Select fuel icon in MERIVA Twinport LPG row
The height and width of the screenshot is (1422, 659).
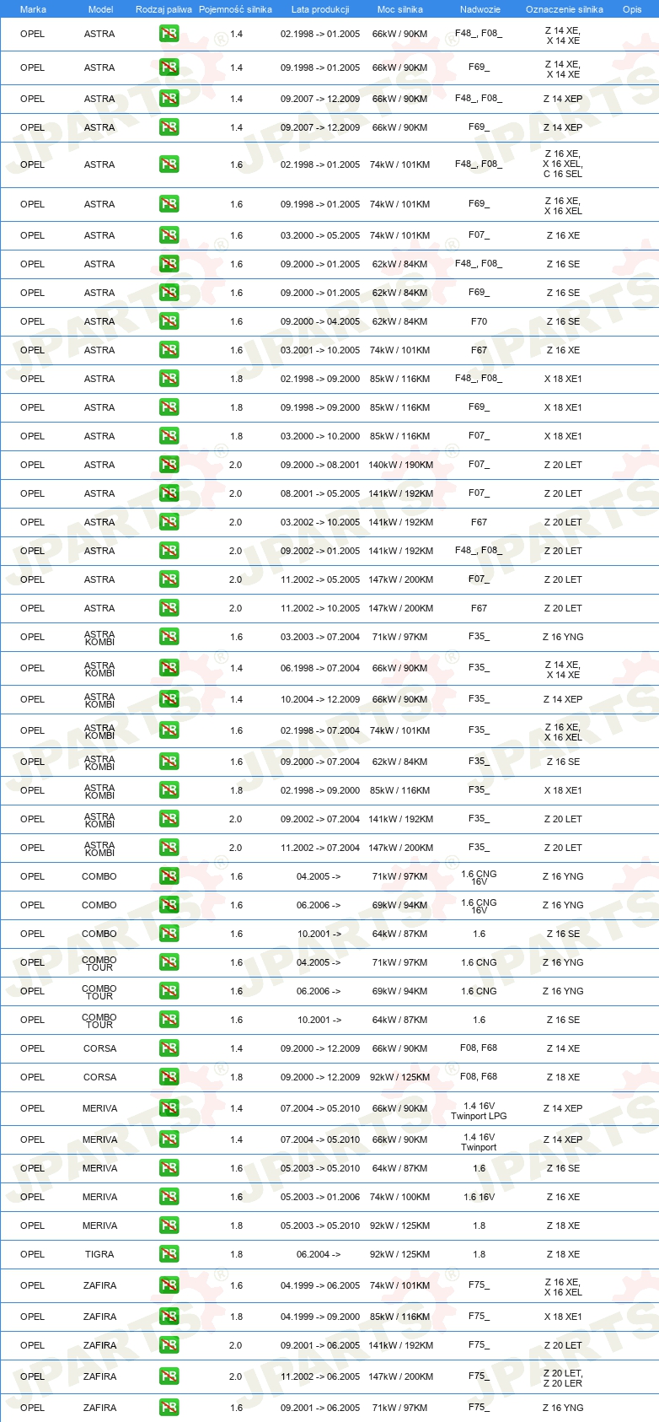169,1108
